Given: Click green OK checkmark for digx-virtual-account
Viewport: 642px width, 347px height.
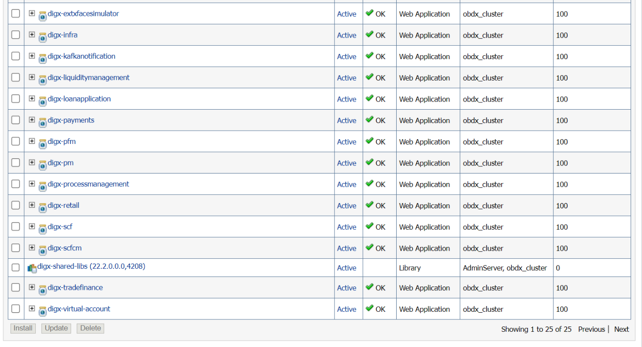Looking at the screenshot, I should click(369, 308).
